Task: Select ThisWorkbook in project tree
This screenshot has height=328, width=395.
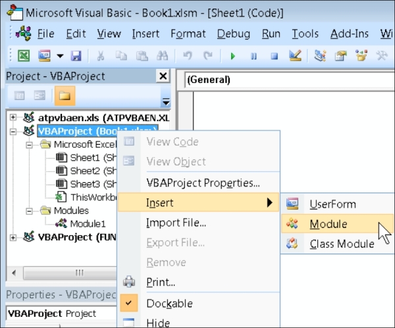Action: pyautogui.click(x=93, y=198)
